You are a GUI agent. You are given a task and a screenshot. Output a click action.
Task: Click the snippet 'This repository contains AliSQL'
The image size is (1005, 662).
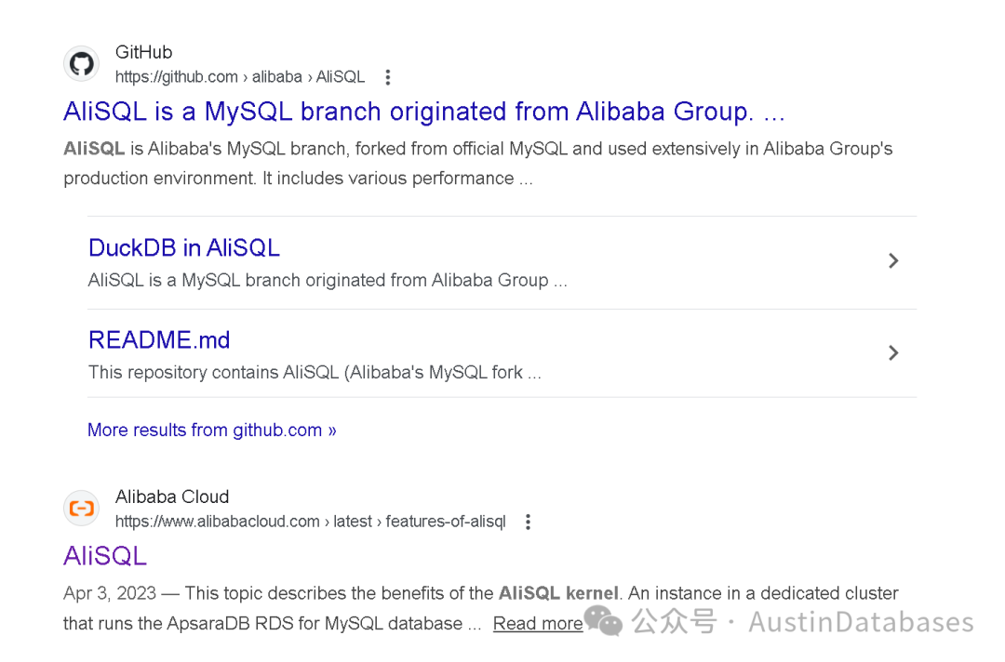coord(315,373)
